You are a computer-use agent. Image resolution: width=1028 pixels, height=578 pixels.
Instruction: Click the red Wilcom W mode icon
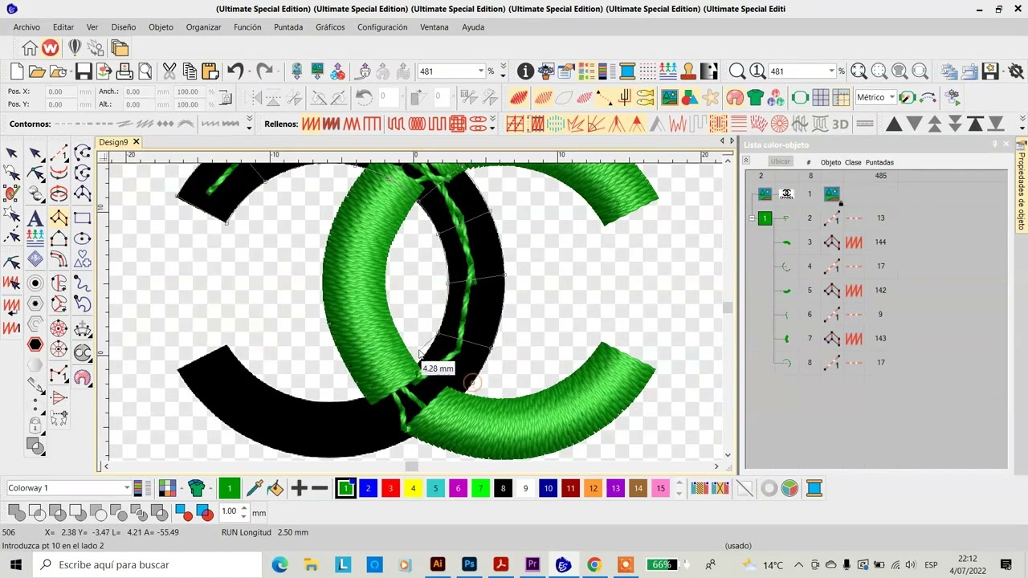click(x=51, y=48)
